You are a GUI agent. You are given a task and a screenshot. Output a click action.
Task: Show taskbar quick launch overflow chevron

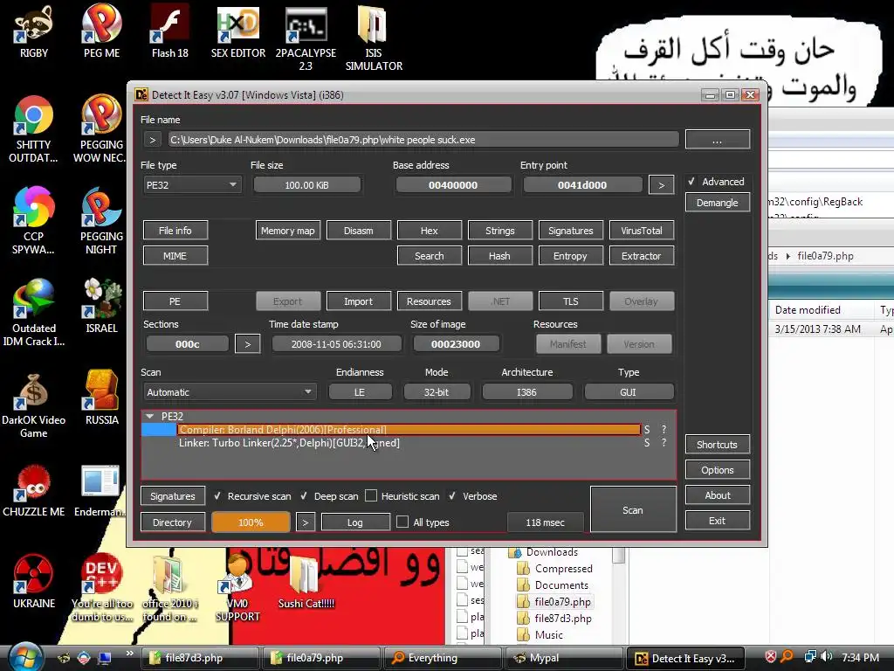(129, 654)
